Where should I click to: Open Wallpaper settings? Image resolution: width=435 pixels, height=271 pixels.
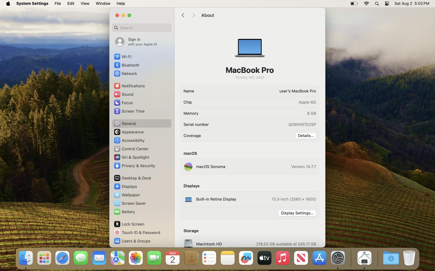point(142,195)
